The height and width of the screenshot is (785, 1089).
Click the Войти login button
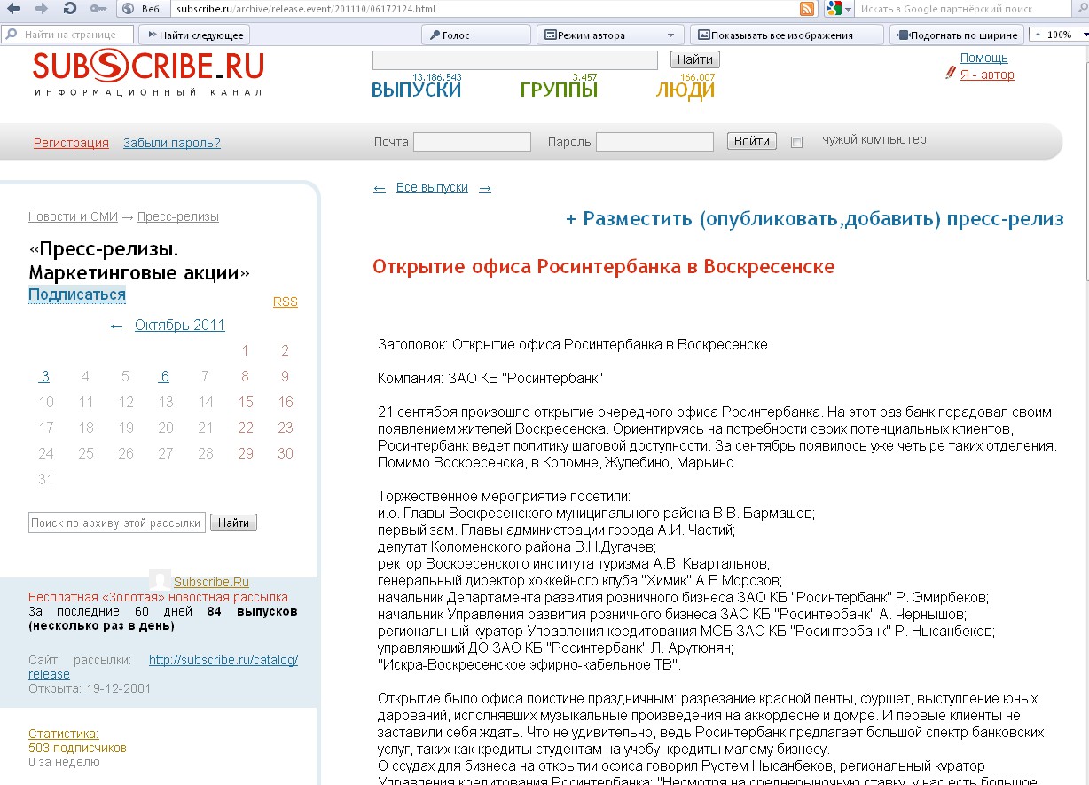pyautogui.click(x=752, y=142)
